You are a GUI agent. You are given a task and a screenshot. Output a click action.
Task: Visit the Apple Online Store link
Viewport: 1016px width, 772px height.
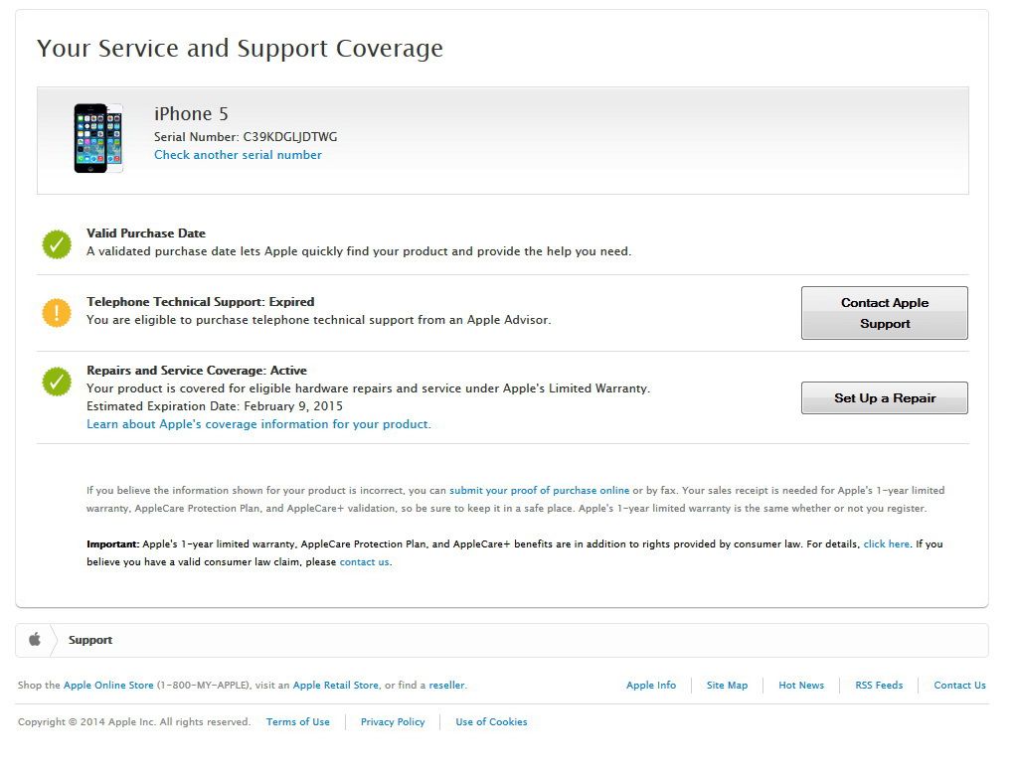tap(108, 686)
